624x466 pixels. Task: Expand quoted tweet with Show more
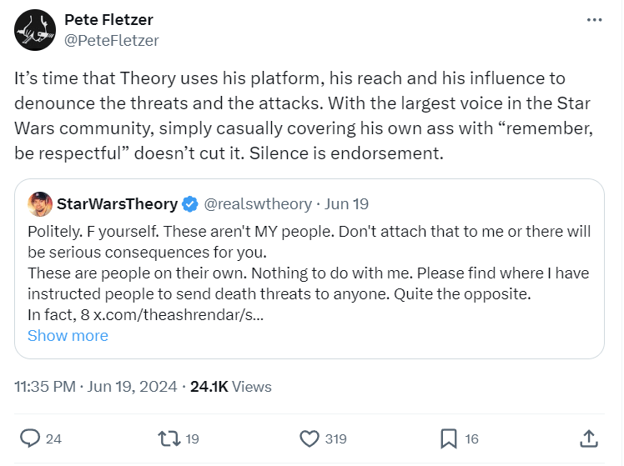pyautogui.click(x=68, y=336)
